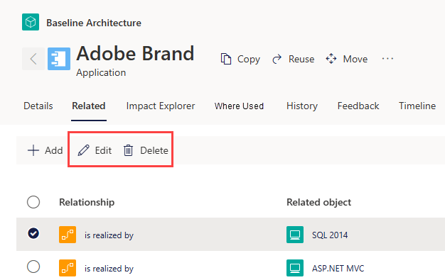Click the Copy pages icon
The height and width of the screenshot is (280, 445).
[226, 59]
